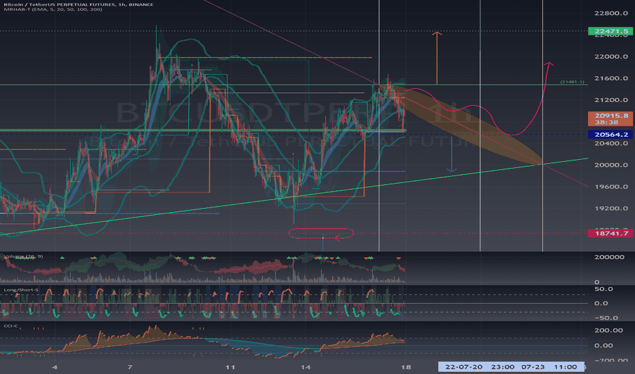Viewport: 635px width, 374px height.
Task: Select the red ellipse drawing near 18741.7
Action: pyautogui.click(x=321, y=233)
